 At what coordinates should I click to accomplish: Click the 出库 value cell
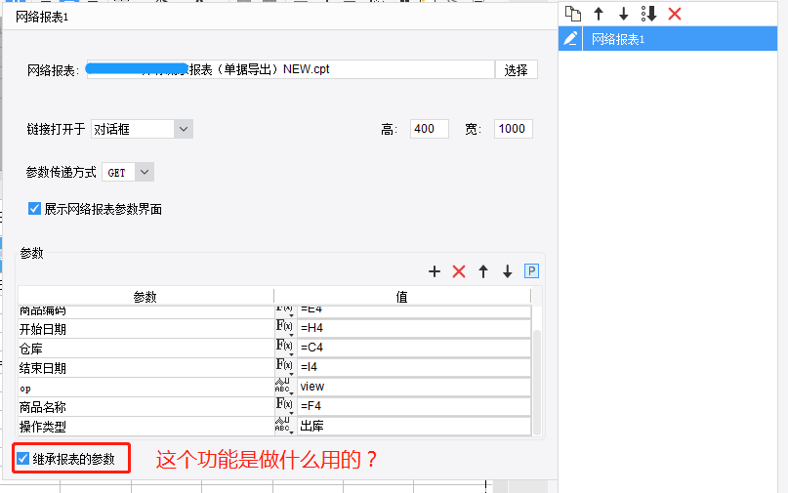pos(414,427)
